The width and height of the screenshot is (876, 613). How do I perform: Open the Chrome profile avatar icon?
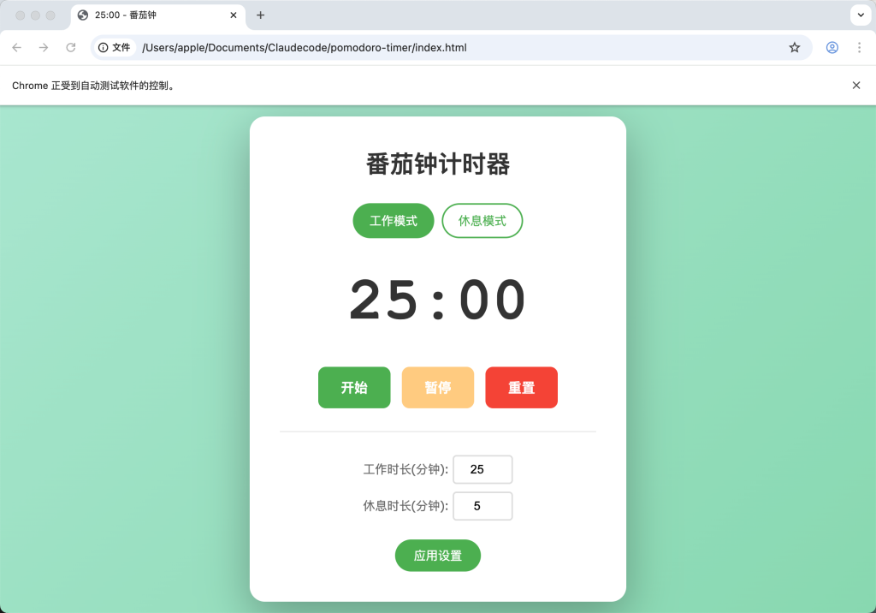(x=832, y=48)
